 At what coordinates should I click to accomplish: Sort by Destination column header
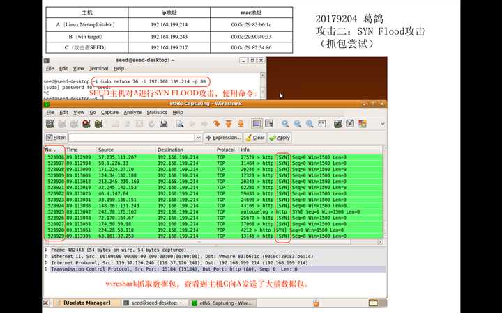point(185,150)
